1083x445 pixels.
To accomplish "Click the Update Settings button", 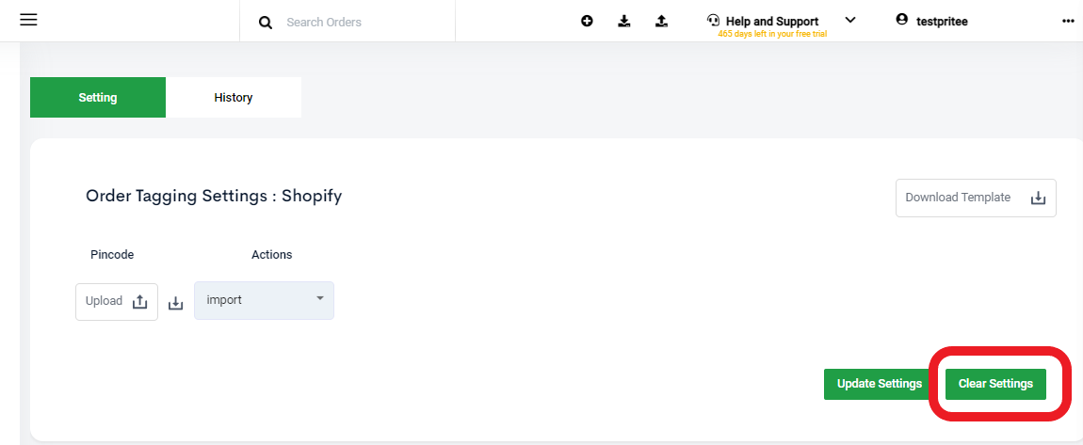I will pyautogui.click(x=880, y=384).
